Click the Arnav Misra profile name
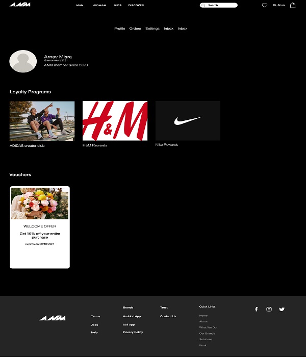 [x=58, y=57]
